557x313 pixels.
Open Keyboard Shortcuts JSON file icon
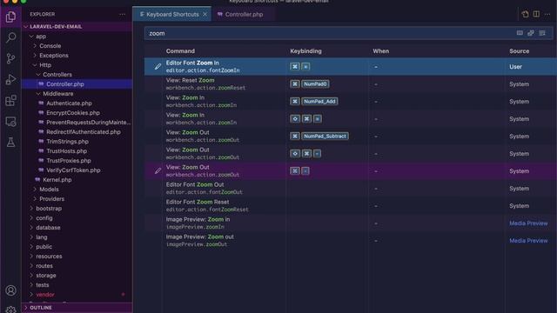(x=525, y=14)
